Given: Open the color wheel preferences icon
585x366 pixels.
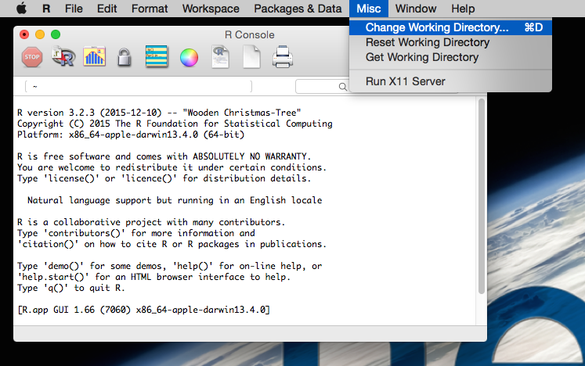Looking at the screenshot, I should point(189,57).
